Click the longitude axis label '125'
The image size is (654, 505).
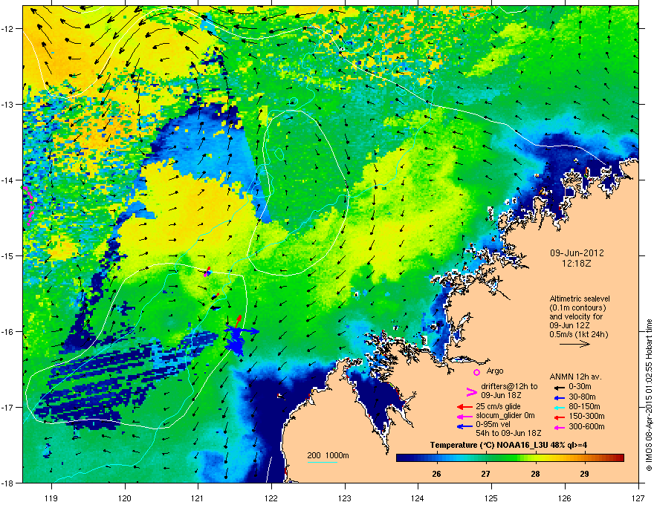pyautogui.click(x=491, y=498)
